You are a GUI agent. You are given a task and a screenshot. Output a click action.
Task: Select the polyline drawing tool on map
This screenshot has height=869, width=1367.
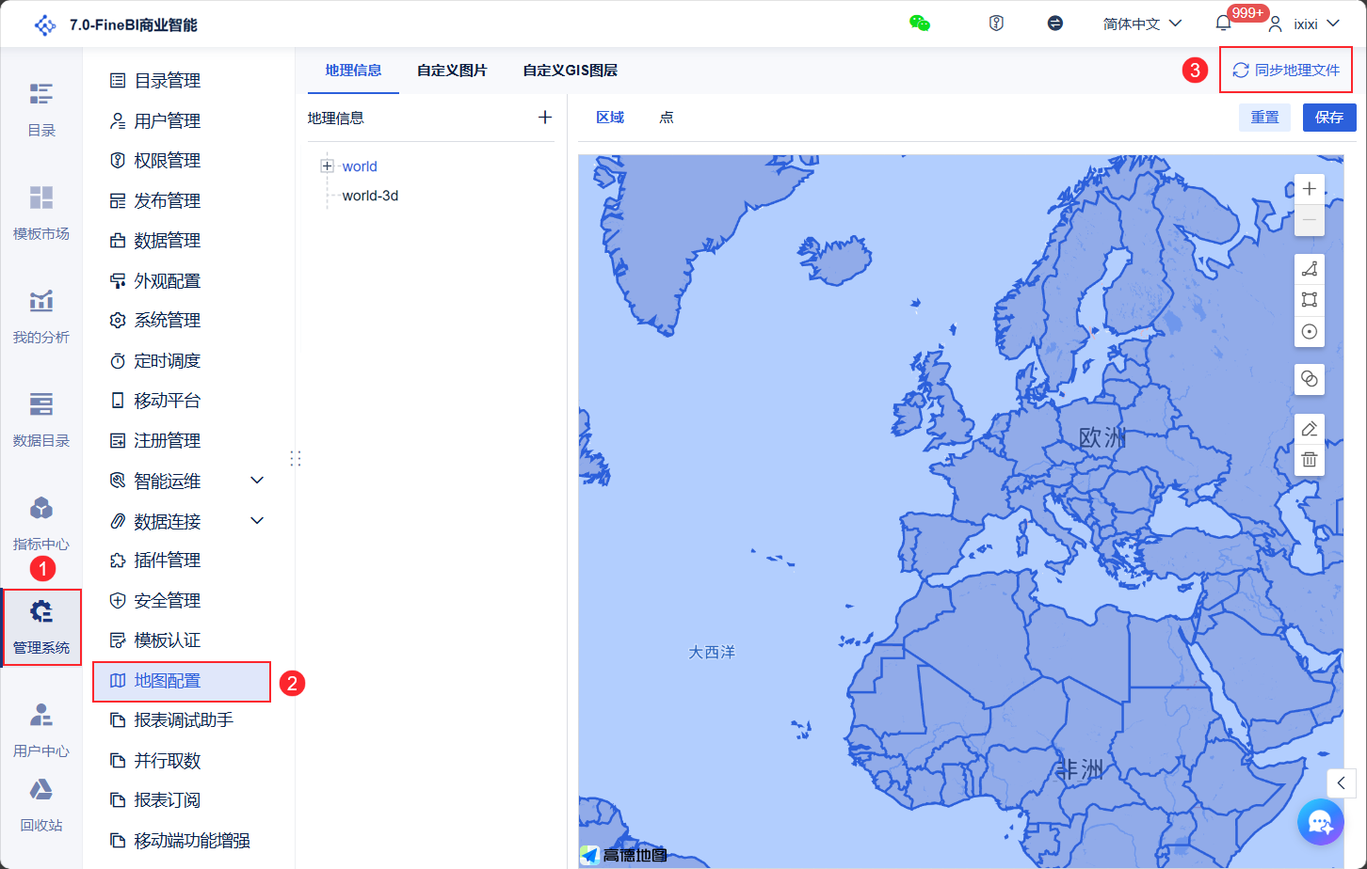[1310, 270]
